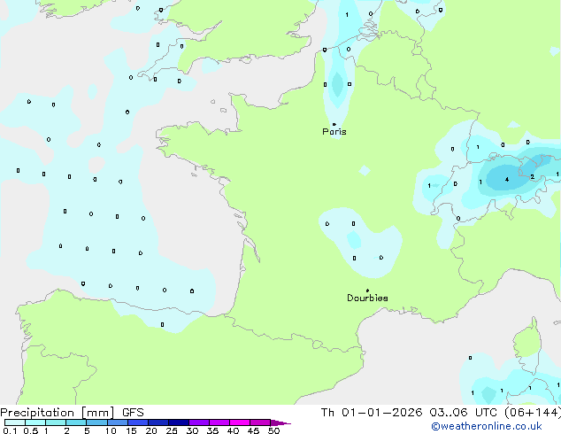The height and width of the screenshot is (434, 561).
Task: Select the 0.5 to 1 mm legend swatch
Action: pyautogui.click(x=35, y=422)
